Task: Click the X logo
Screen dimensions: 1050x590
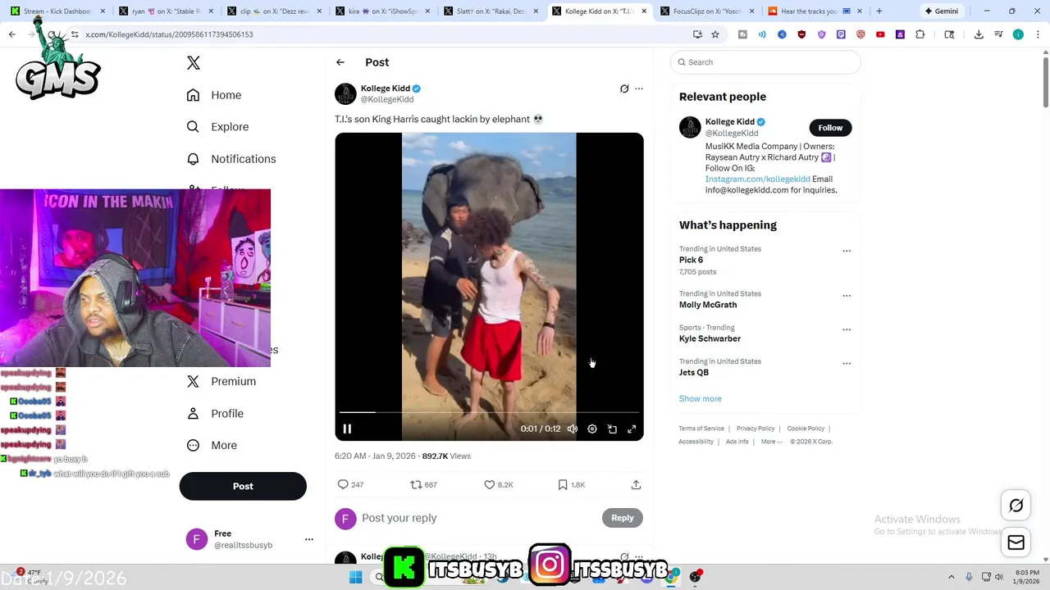Action: pyautogui.click(x=194, y=63)
